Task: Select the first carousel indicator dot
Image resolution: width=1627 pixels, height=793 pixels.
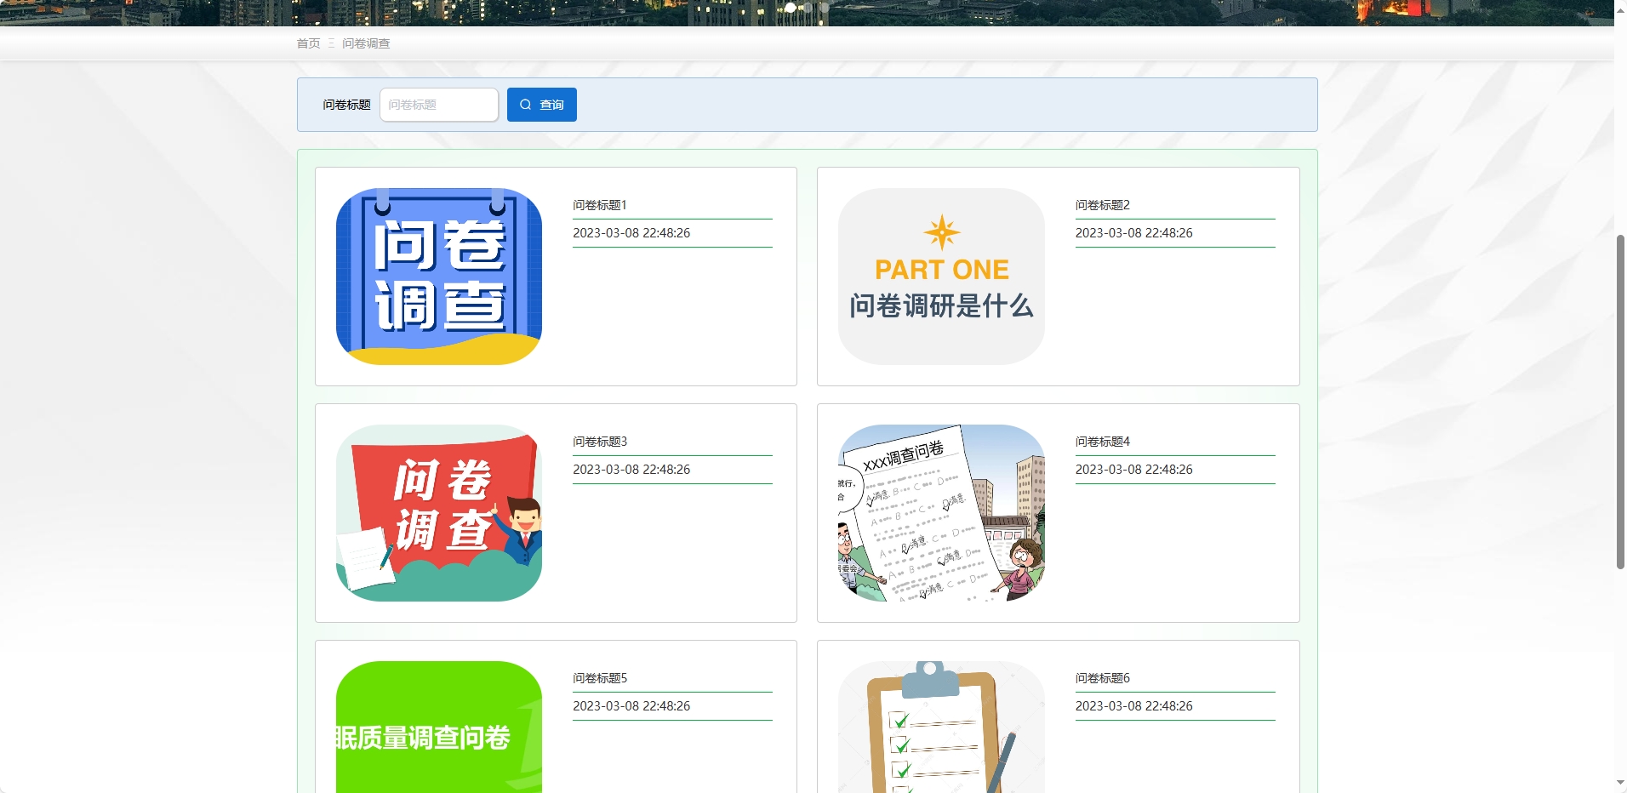Action: (x=791, y=8)
